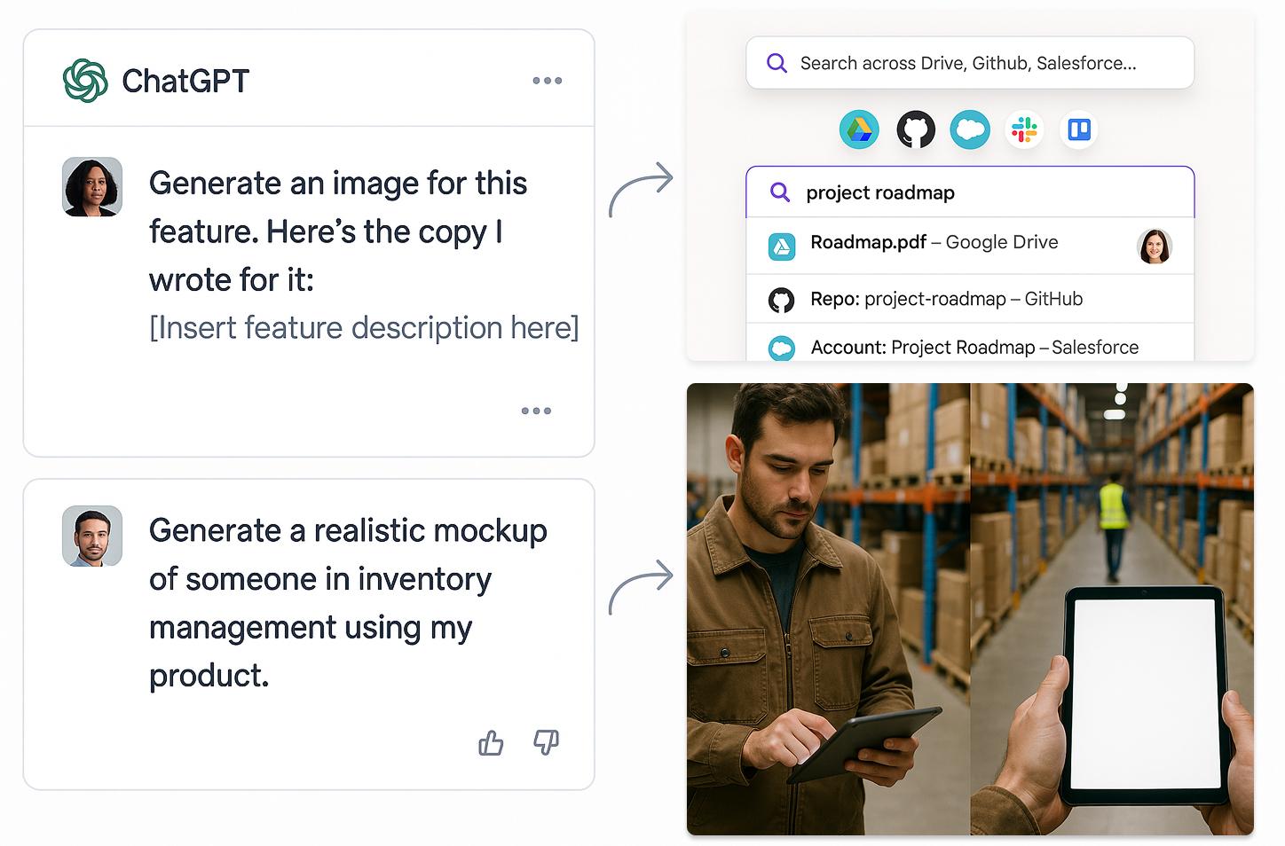This screenshot has width=1285, height=846.
Task: Focus the Search across Drive, Github field
Action: 970,63
